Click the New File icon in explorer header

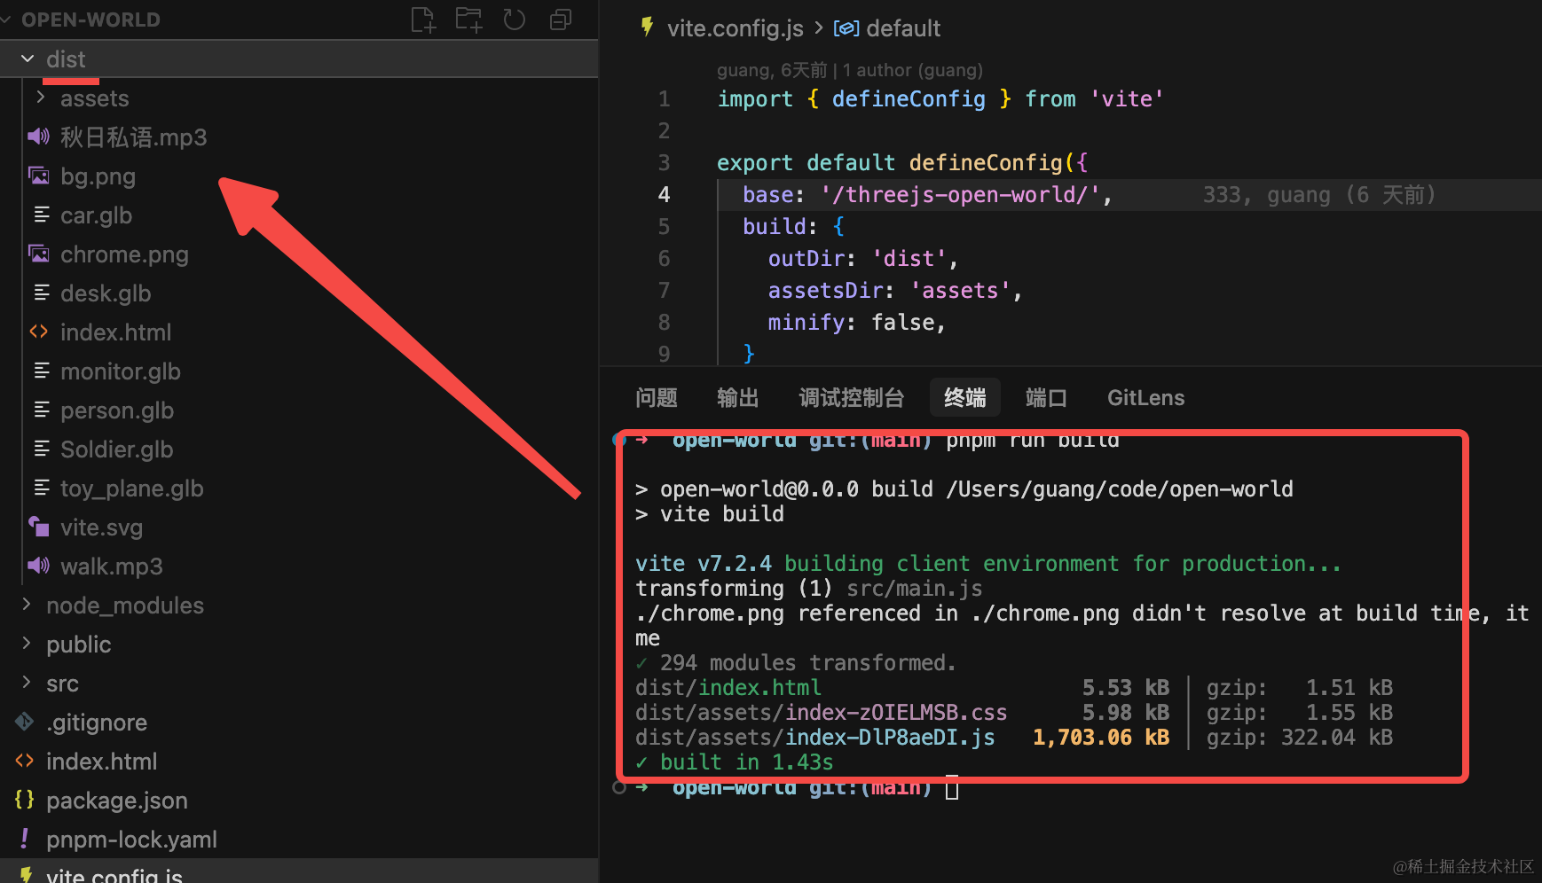tap(423, 20)
